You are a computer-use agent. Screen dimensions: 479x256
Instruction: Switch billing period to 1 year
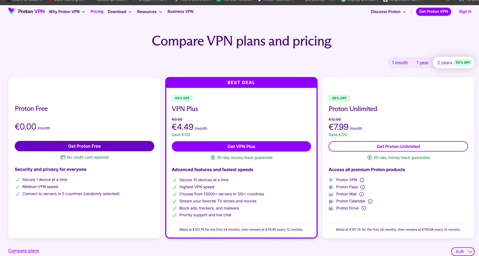coord(422,63)
